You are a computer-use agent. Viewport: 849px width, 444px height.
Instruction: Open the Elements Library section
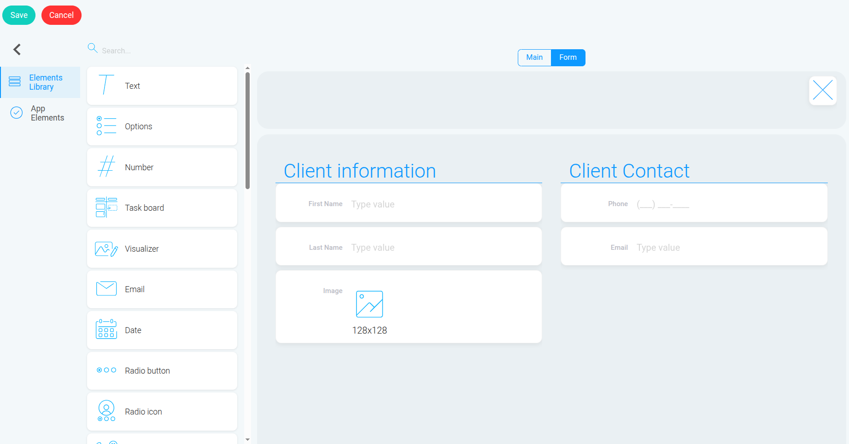41,82
